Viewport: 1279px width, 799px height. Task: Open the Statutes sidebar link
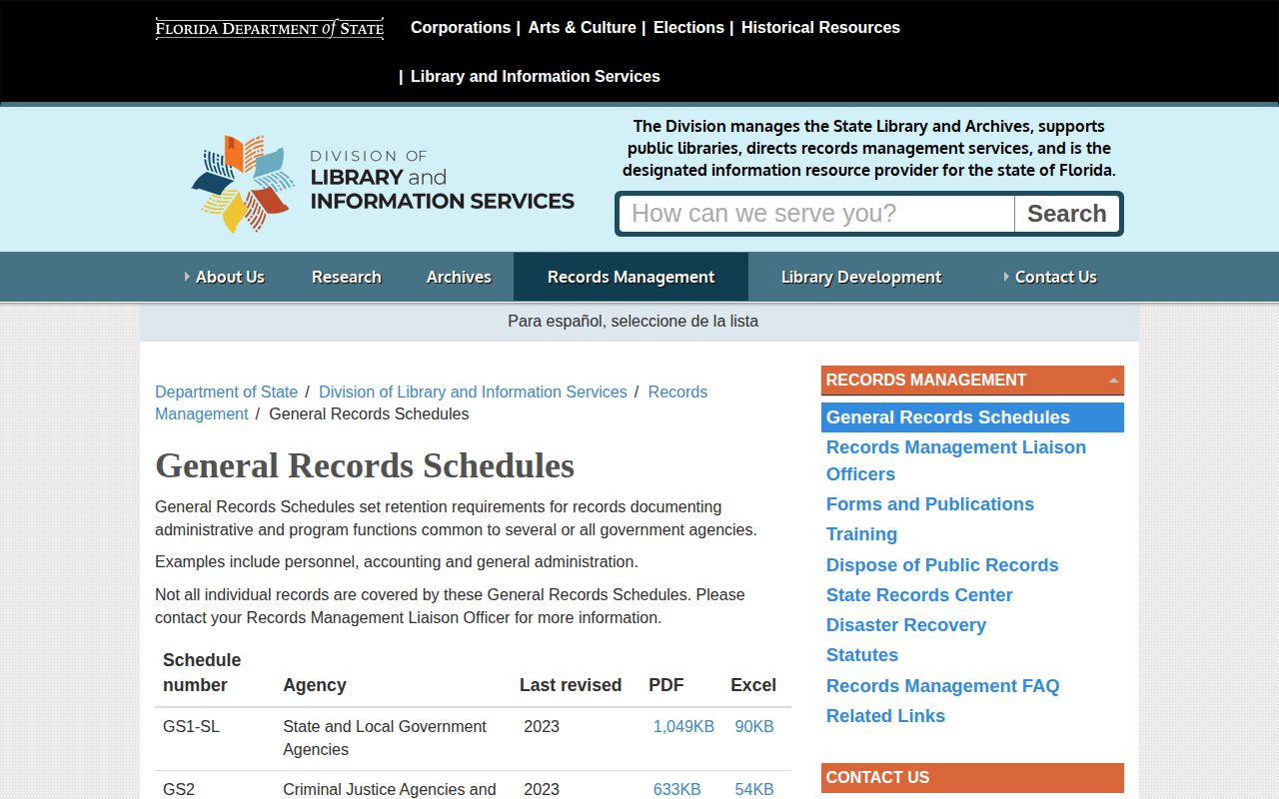click(x=862, y=655)
